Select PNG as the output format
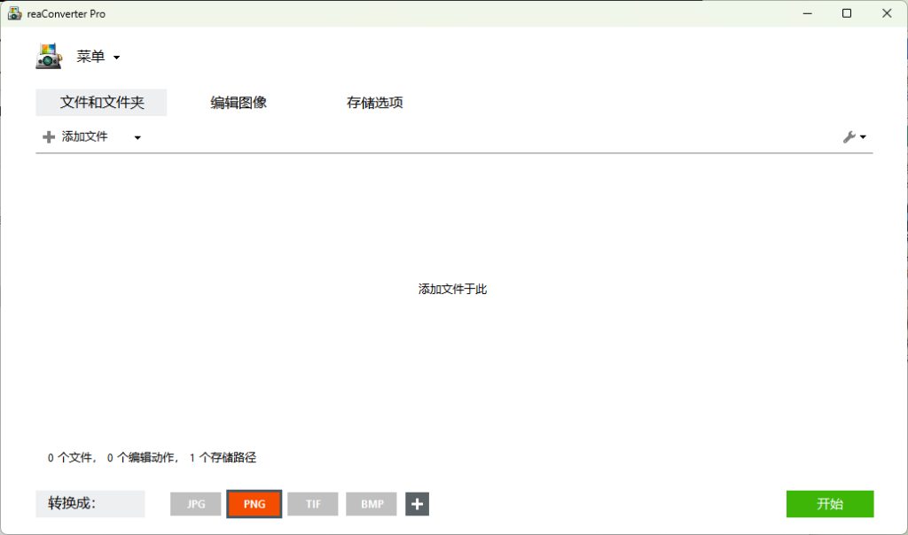This screenshot has height=535, width=908. pyautogui.click(x=254, y=503)
